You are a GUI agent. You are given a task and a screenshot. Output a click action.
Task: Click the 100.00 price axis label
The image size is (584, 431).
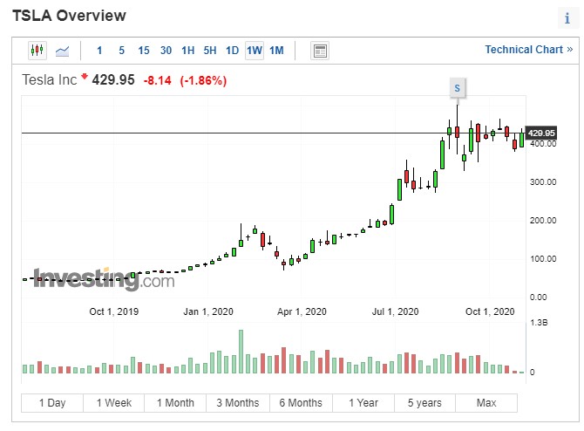point(543,259)
